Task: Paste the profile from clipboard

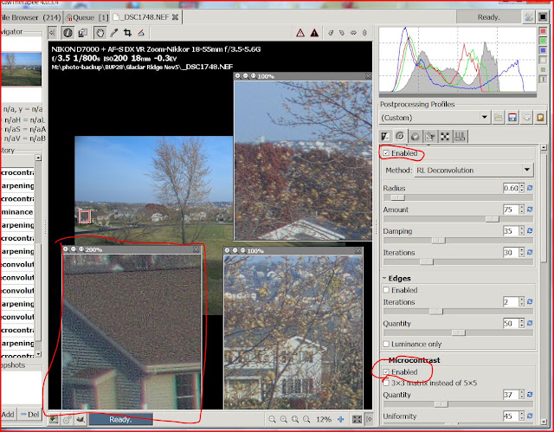Action: 540,117
